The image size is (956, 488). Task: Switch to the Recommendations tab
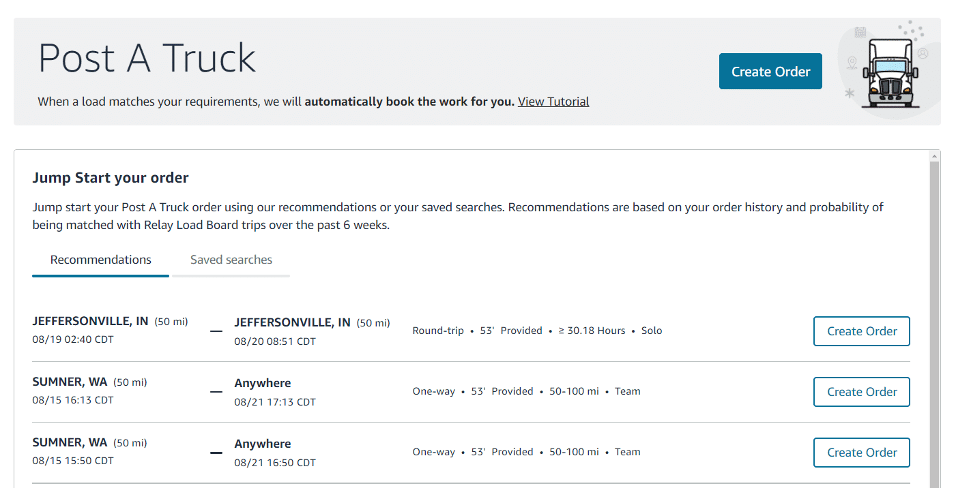(x=101, y=260)
